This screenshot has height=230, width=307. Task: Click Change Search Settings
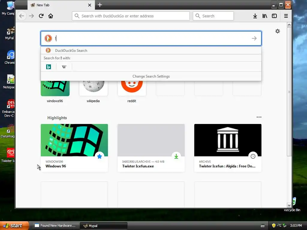(151, 76)
